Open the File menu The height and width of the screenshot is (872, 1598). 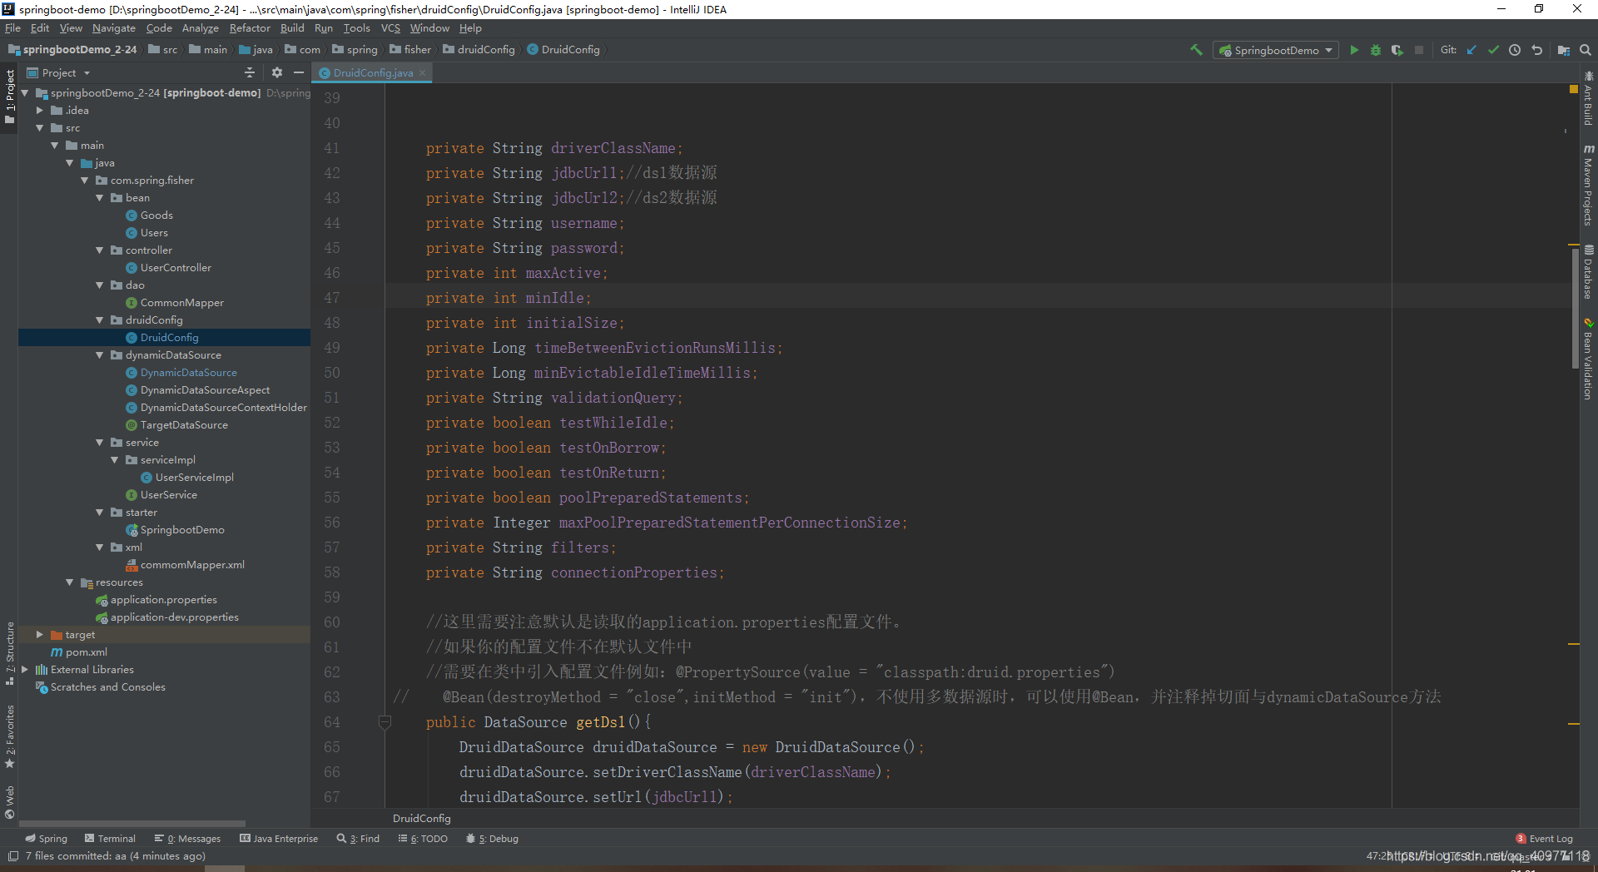[12, 27]
